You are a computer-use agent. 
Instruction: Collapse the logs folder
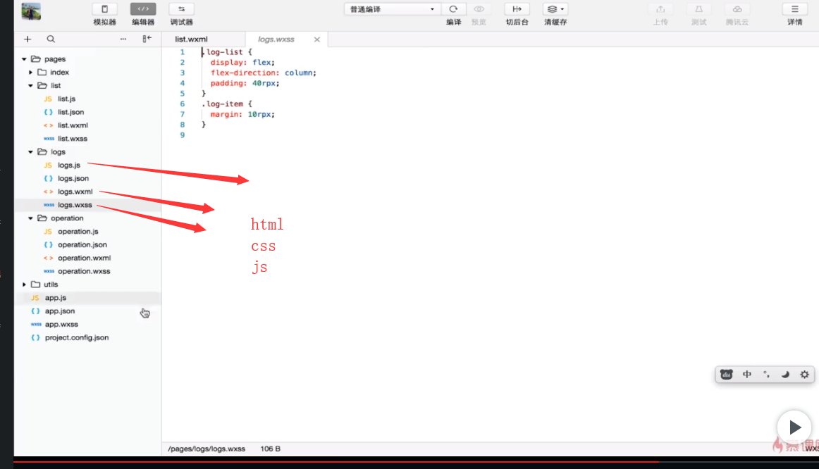tap(31, 152)
